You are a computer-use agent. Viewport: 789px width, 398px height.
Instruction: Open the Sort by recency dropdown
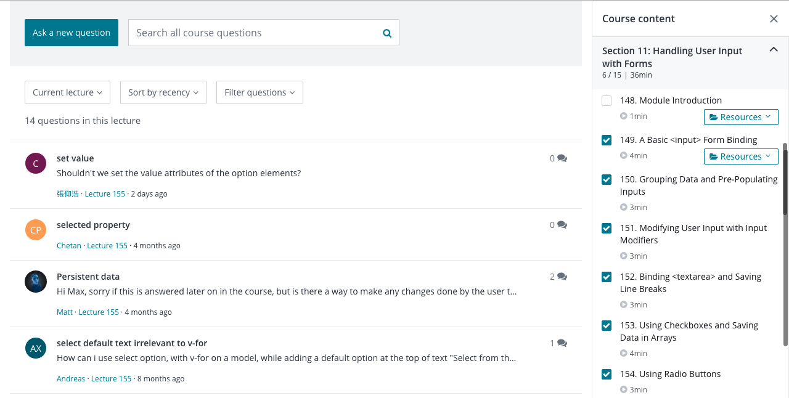click(x=163, y=92)
